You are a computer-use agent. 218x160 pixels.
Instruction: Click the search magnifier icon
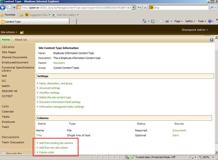point(212,7)
